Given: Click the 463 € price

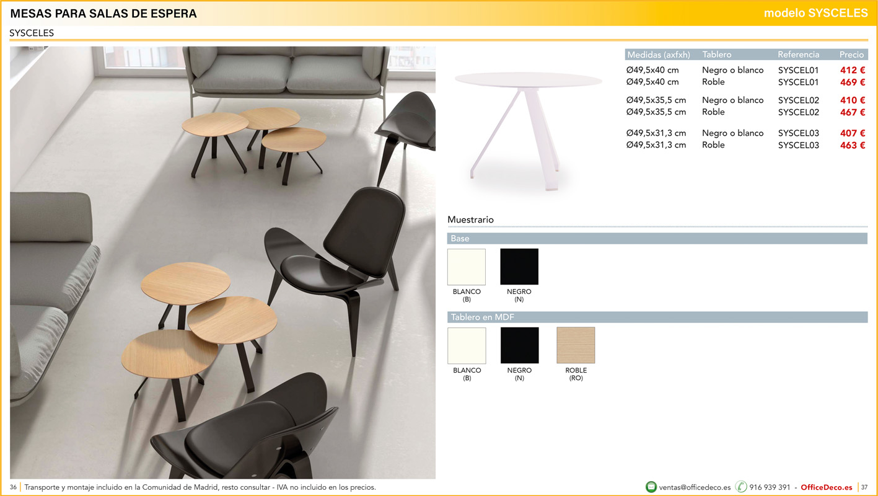Looking at the screenshot, I should tap(853, 145).
